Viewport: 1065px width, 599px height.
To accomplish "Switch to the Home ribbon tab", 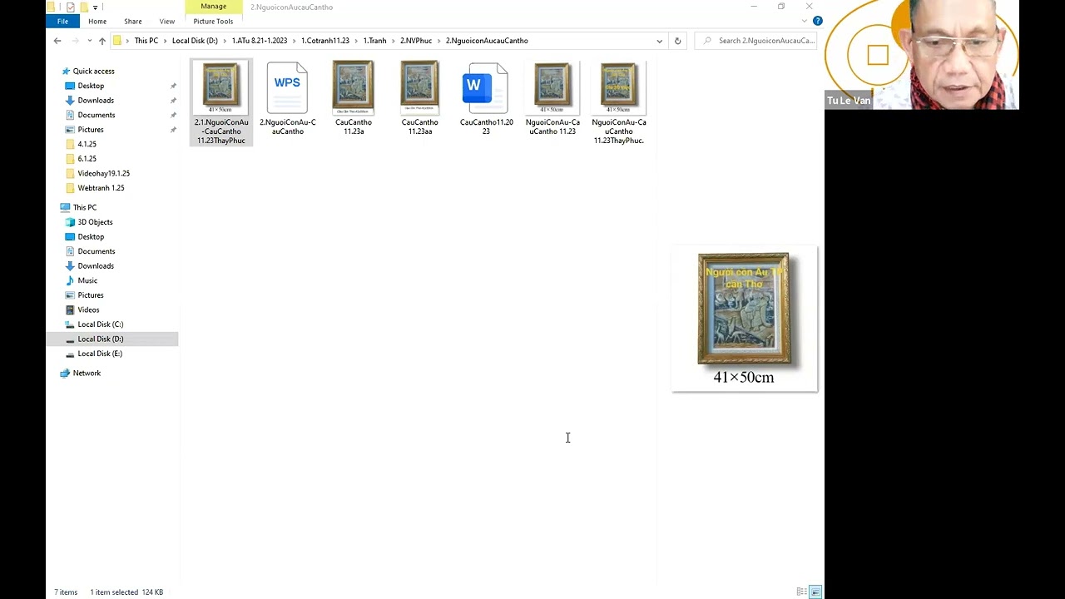I will [97, 21].
